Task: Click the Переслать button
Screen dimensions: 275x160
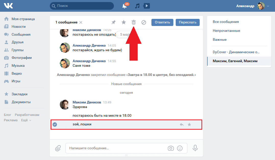Action: (x=187, y=22)
